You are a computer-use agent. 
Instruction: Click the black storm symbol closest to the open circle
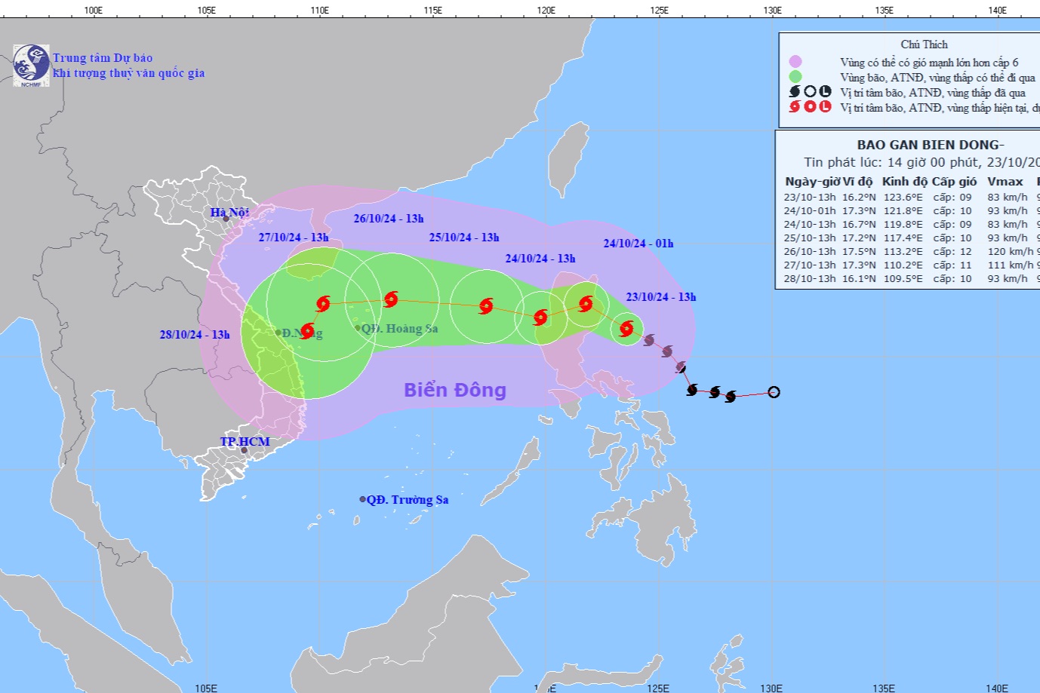coord(731,396)
